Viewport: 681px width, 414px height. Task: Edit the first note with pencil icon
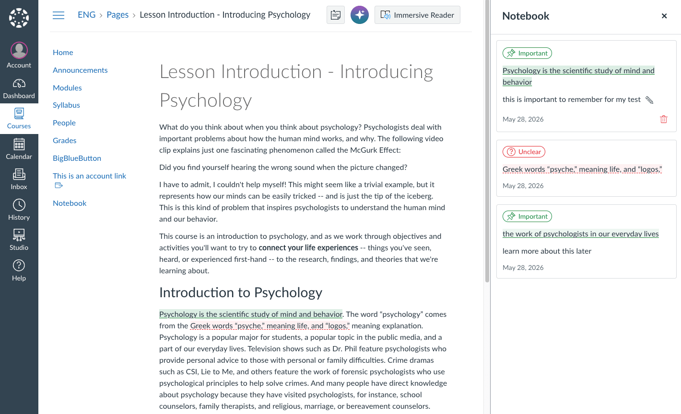pos(649,100)
